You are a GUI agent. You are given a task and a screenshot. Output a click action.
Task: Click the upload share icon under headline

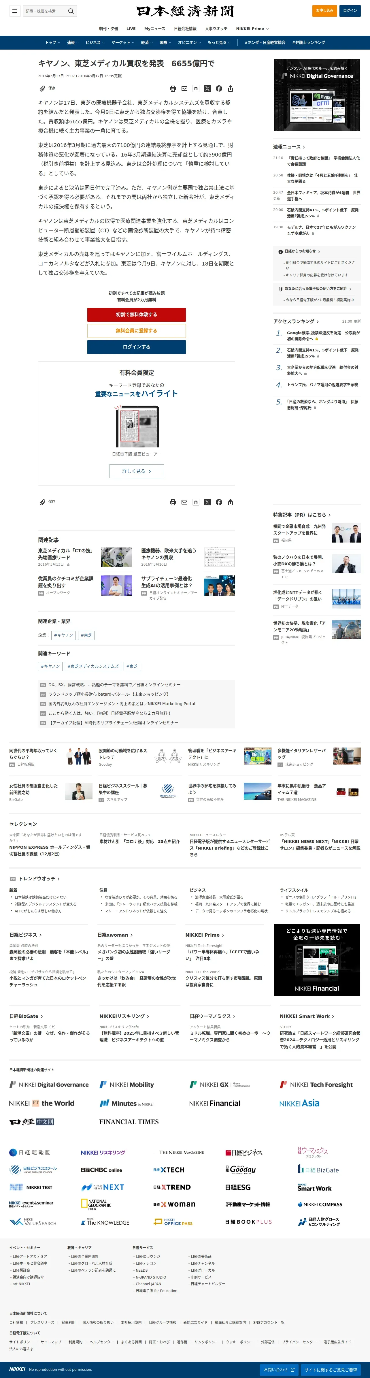pyautogui.click(x=231, y=89)
